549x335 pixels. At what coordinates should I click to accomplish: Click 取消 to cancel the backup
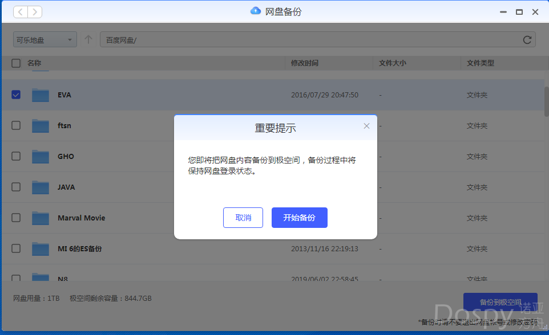[243, 218]
